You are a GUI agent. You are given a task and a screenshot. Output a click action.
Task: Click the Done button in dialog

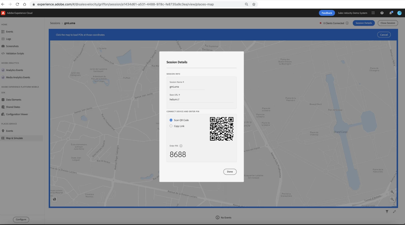[x=230, y=172]
